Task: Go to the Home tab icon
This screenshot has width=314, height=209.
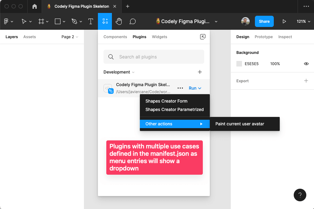Action: click(35, 6)
